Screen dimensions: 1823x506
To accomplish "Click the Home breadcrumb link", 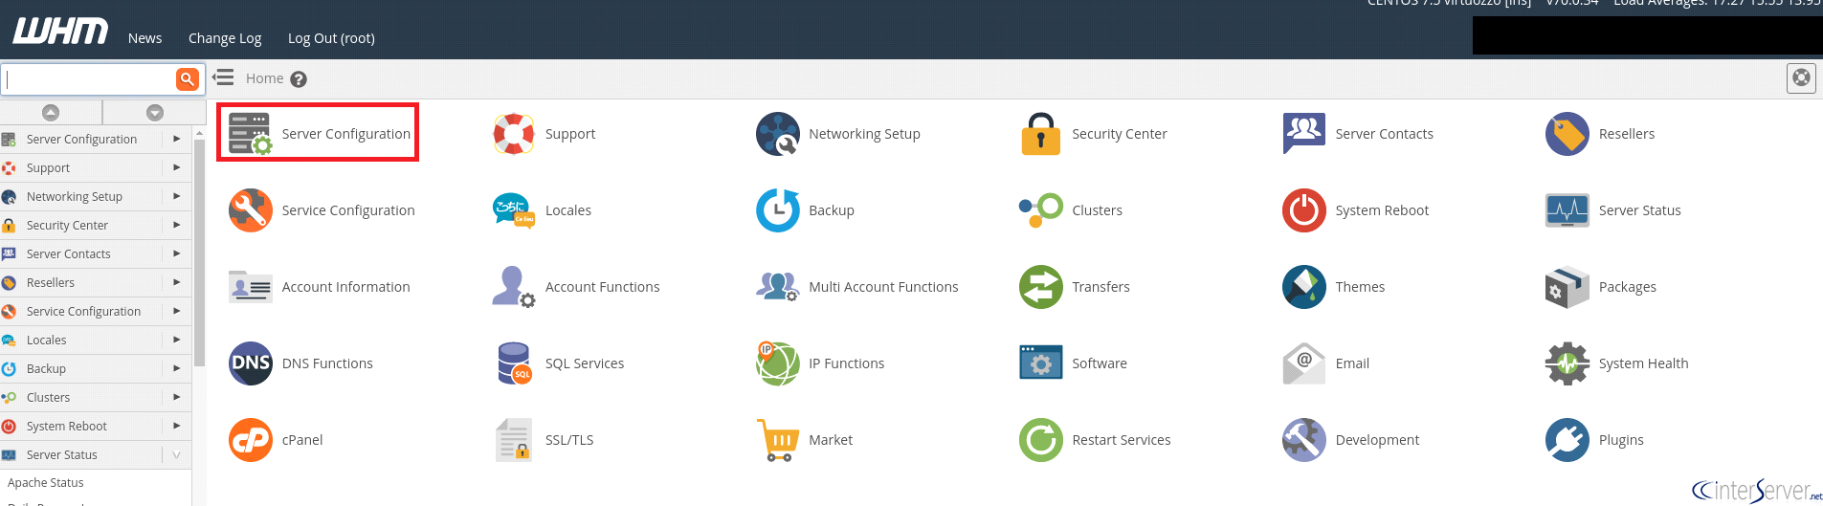I will pos(264,78).
